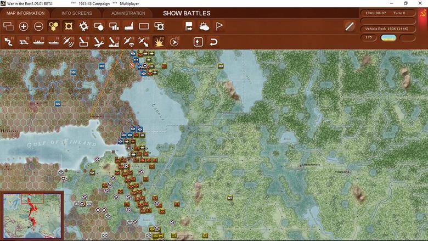428x241 pixels.
Task: Open the gear preferences icon
Action: point(84,26)
